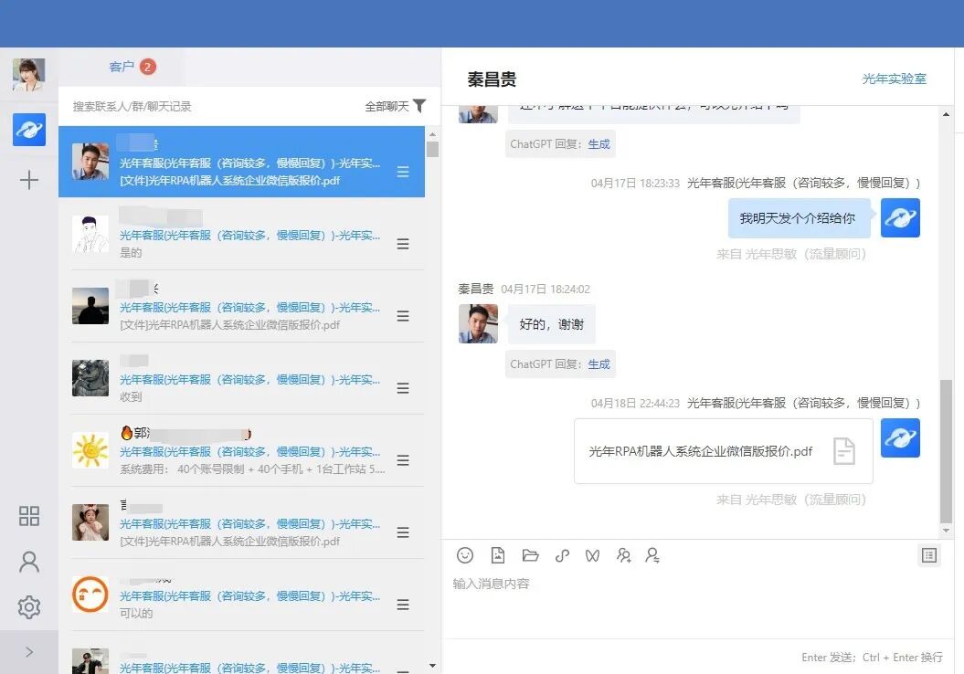Open the conversation with preview 收到
The width and height of the screenshot is (964, 674).
pos(241,378)
